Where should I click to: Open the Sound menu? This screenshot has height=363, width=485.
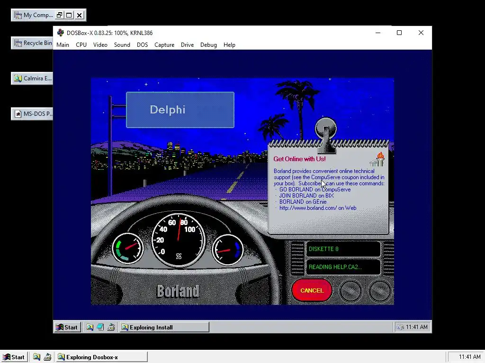point(122,45)
